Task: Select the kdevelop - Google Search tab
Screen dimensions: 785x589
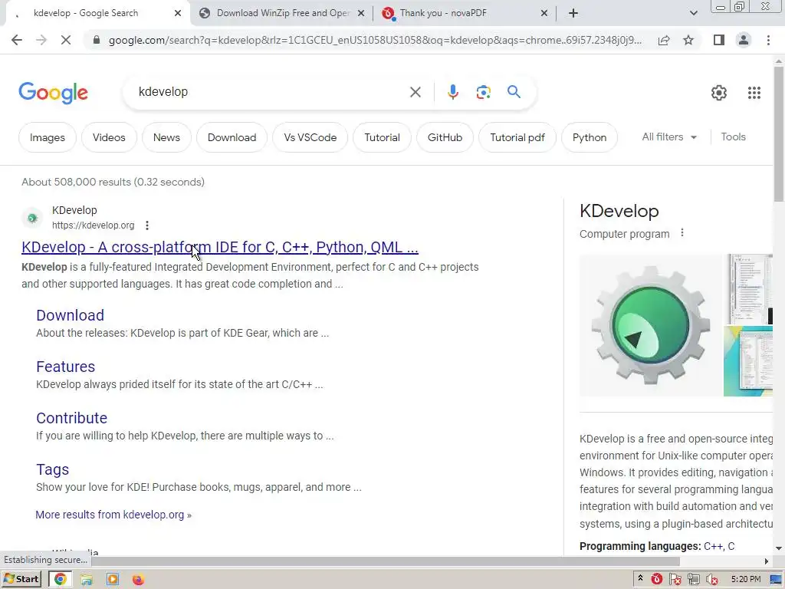Action: [x=95, y=13]
